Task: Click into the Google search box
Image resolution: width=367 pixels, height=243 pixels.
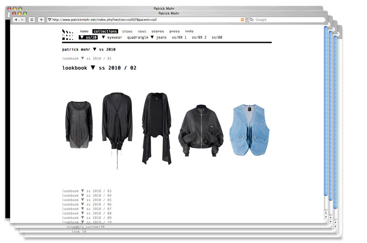Action: (287, 20)
